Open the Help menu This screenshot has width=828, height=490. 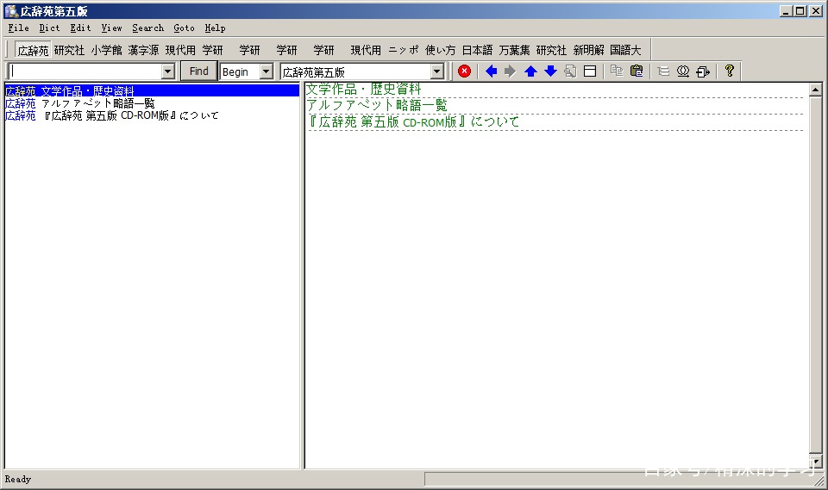coord(215,28)
